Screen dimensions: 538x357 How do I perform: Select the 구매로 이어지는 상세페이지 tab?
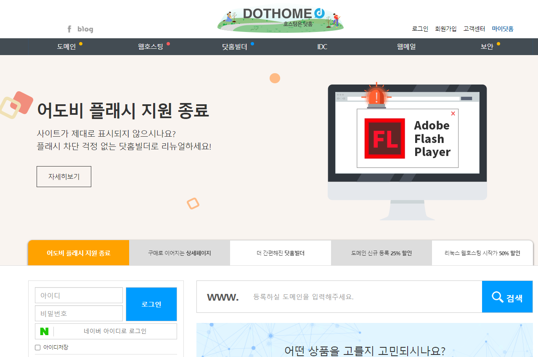tap(180, 253)
